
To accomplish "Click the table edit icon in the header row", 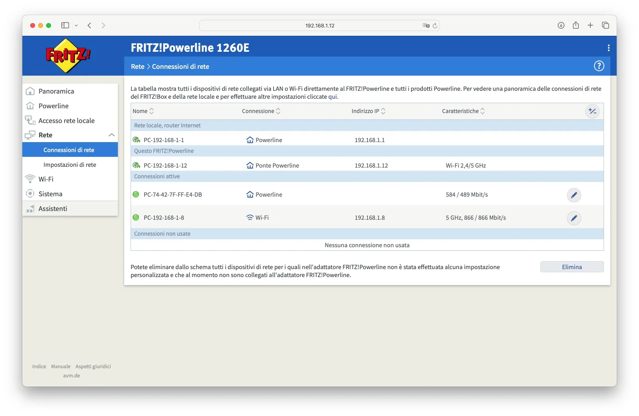I will tap(592, 111).
